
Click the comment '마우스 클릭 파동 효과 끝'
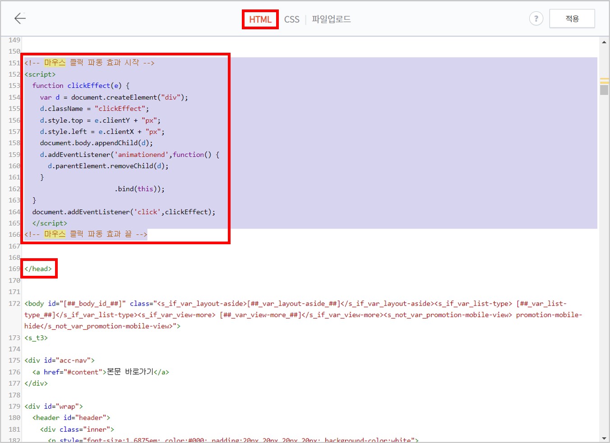point(86,234)
